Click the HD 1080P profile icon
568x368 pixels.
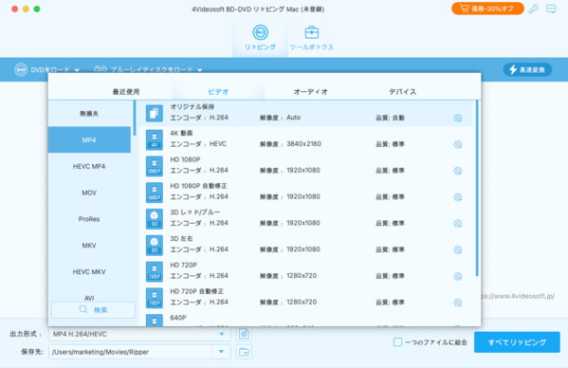pyautogui.click(x=155, y=166)
